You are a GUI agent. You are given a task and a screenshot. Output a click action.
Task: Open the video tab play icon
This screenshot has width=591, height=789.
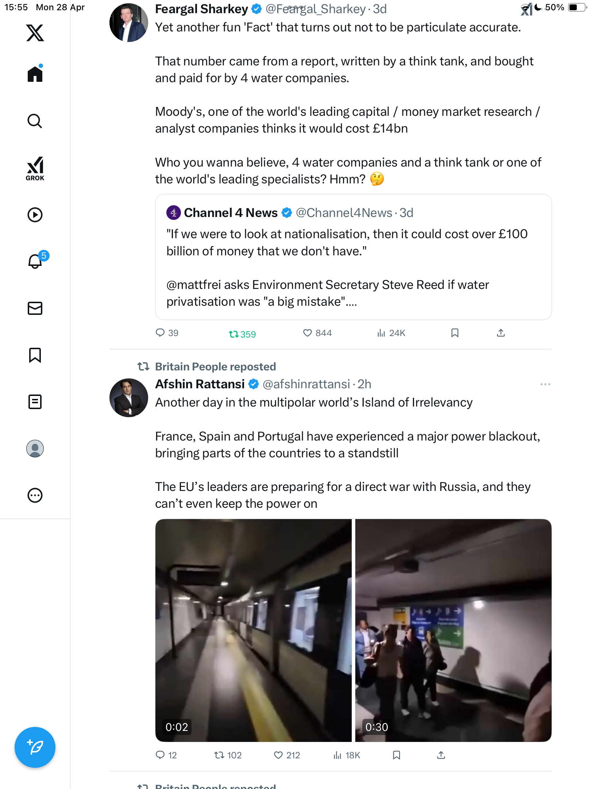(x=35, y=215)
